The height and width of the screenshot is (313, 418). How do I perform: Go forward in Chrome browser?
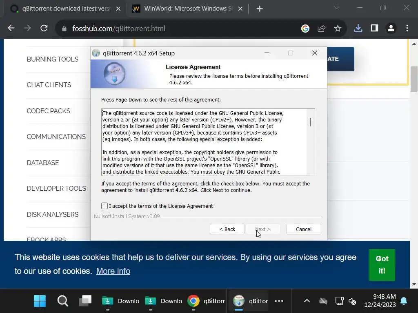[27, 28]
